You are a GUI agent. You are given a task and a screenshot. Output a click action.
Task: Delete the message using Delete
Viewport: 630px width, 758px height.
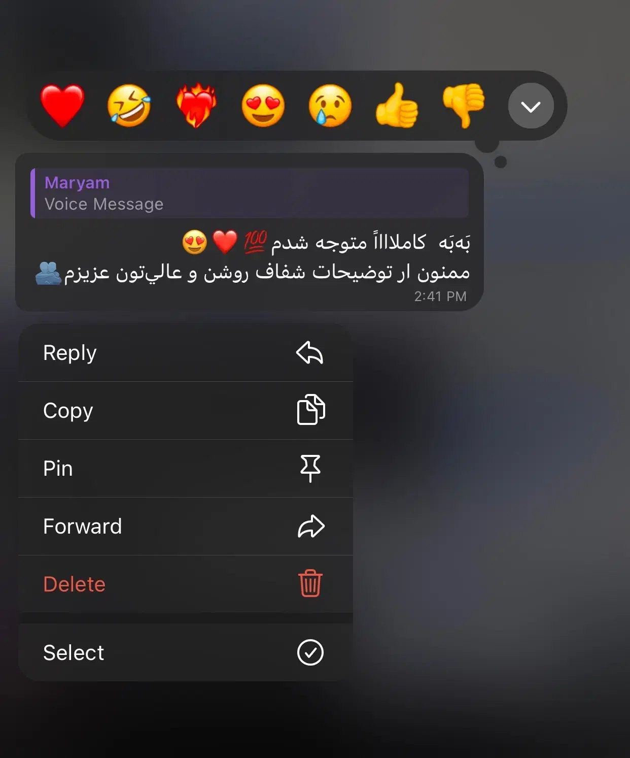coord(186,584)
